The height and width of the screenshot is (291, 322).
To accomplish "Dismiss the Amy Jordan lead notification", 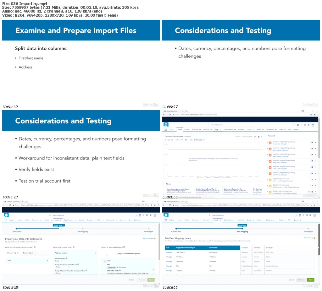I will [316, 142].
